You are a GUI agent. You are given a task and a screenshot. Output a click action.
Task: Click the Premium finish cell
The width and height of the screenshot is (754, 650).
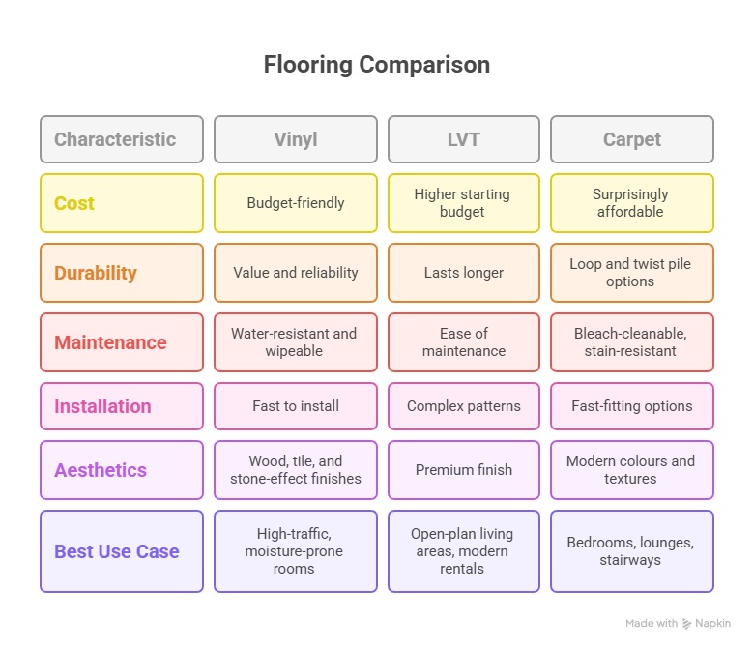pos(464,470)
